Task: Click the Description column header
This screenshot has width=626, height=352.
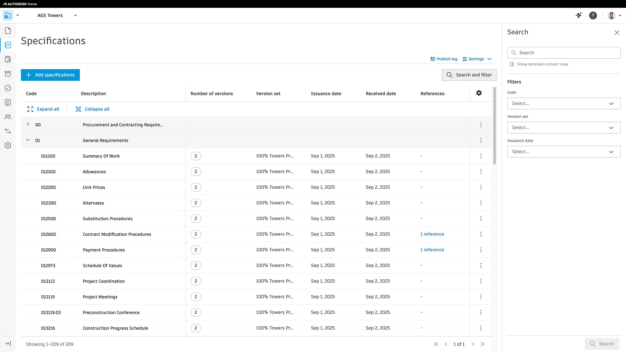Action: [x=93, y=94]
